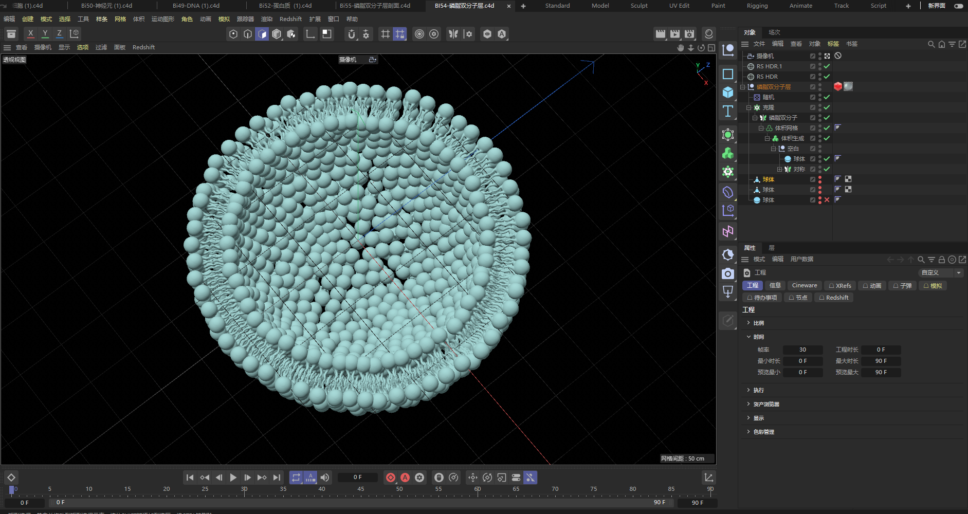Switch to the 场次 tab
The image size is (968, 514).
(x=774, y=32)
